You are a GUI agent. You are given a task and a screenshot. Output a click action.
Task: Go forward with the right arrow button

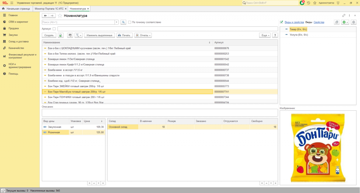point(52,15)
